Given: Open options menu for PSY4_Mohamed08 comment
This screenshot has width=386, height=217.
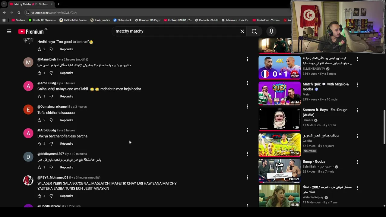Looking at the screenshot, I should click(247, 178).
